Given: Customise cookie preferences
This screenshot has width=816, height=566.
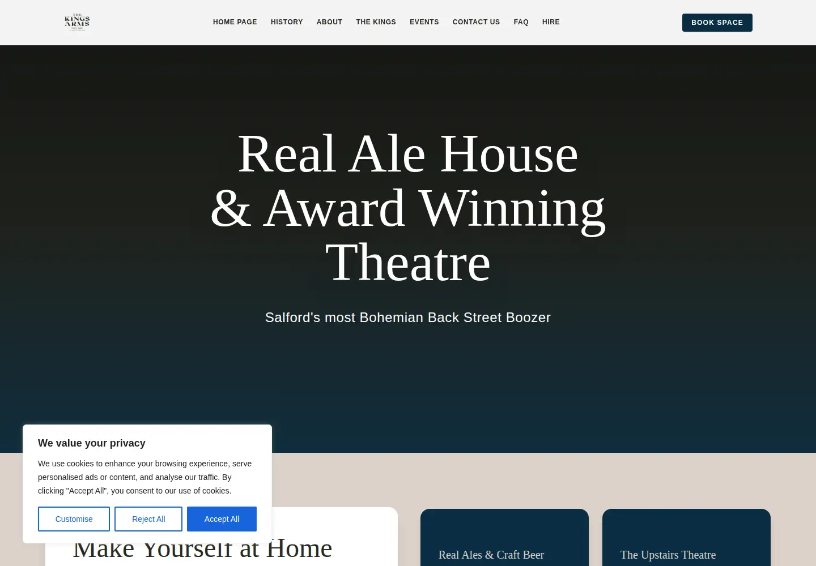Looking at the screenshot, I should pos(74,519).
